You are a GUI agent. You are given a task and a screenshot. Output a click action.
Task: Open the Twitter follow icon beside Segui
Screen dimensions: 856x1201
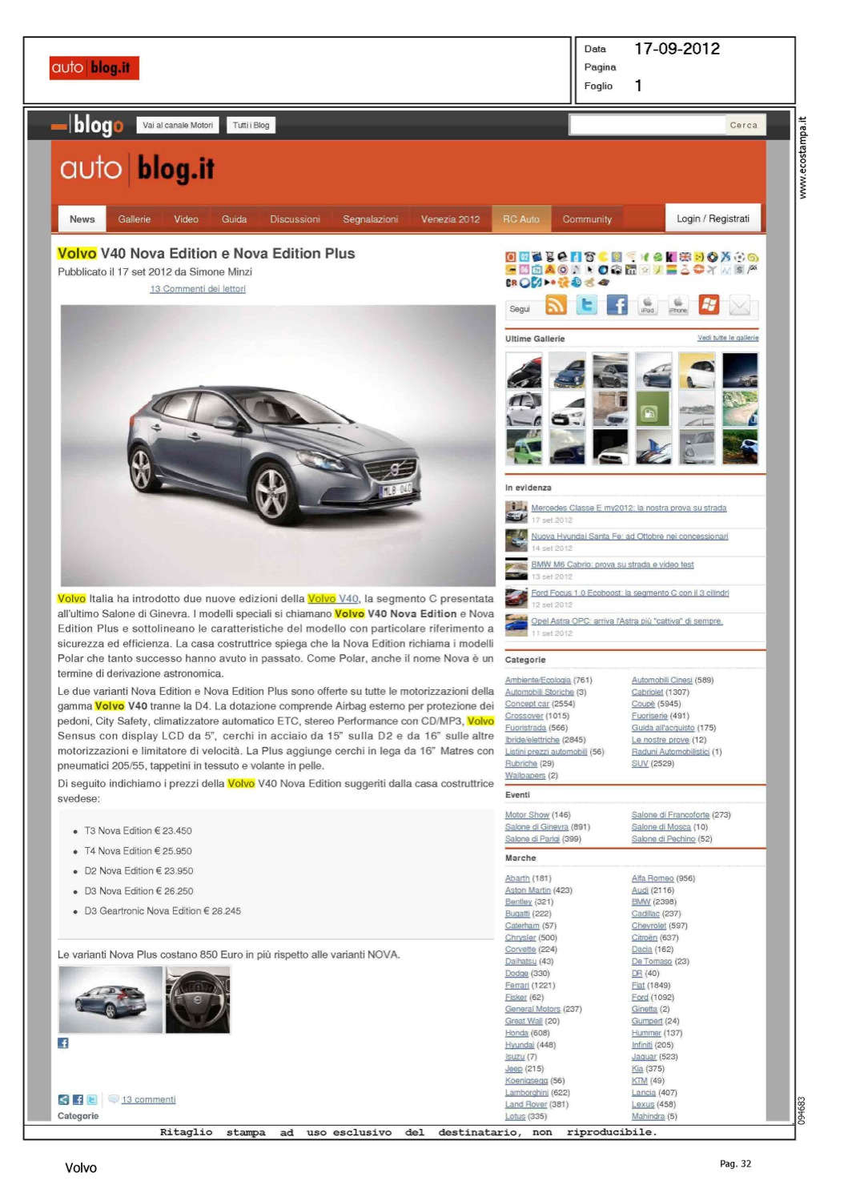587,305
